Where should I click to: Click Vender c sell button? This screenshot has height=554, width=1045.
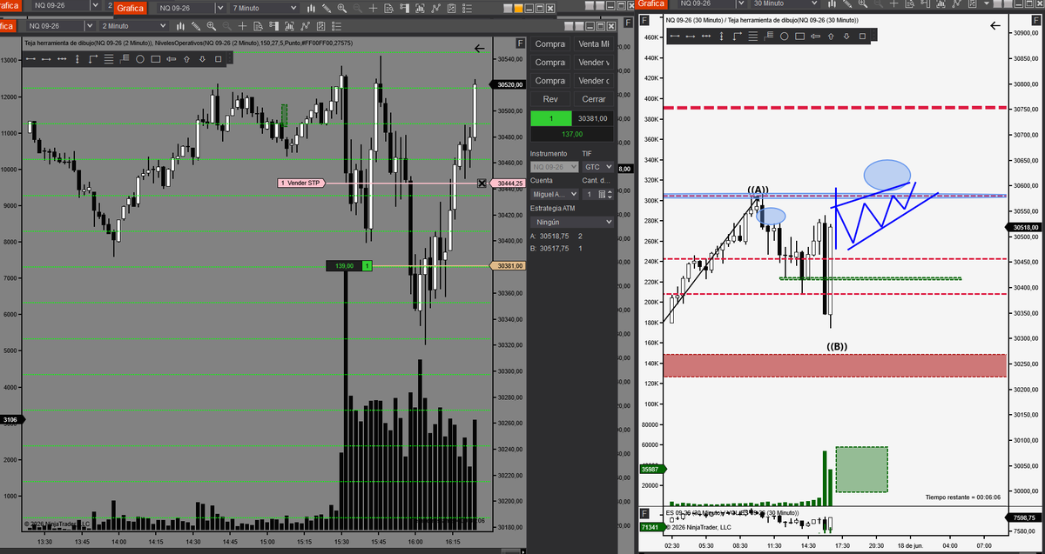594,81
